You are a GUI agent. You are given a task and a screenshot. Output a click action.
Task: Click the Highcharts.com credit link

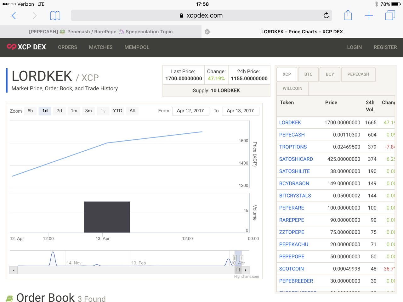coord(247,277)
